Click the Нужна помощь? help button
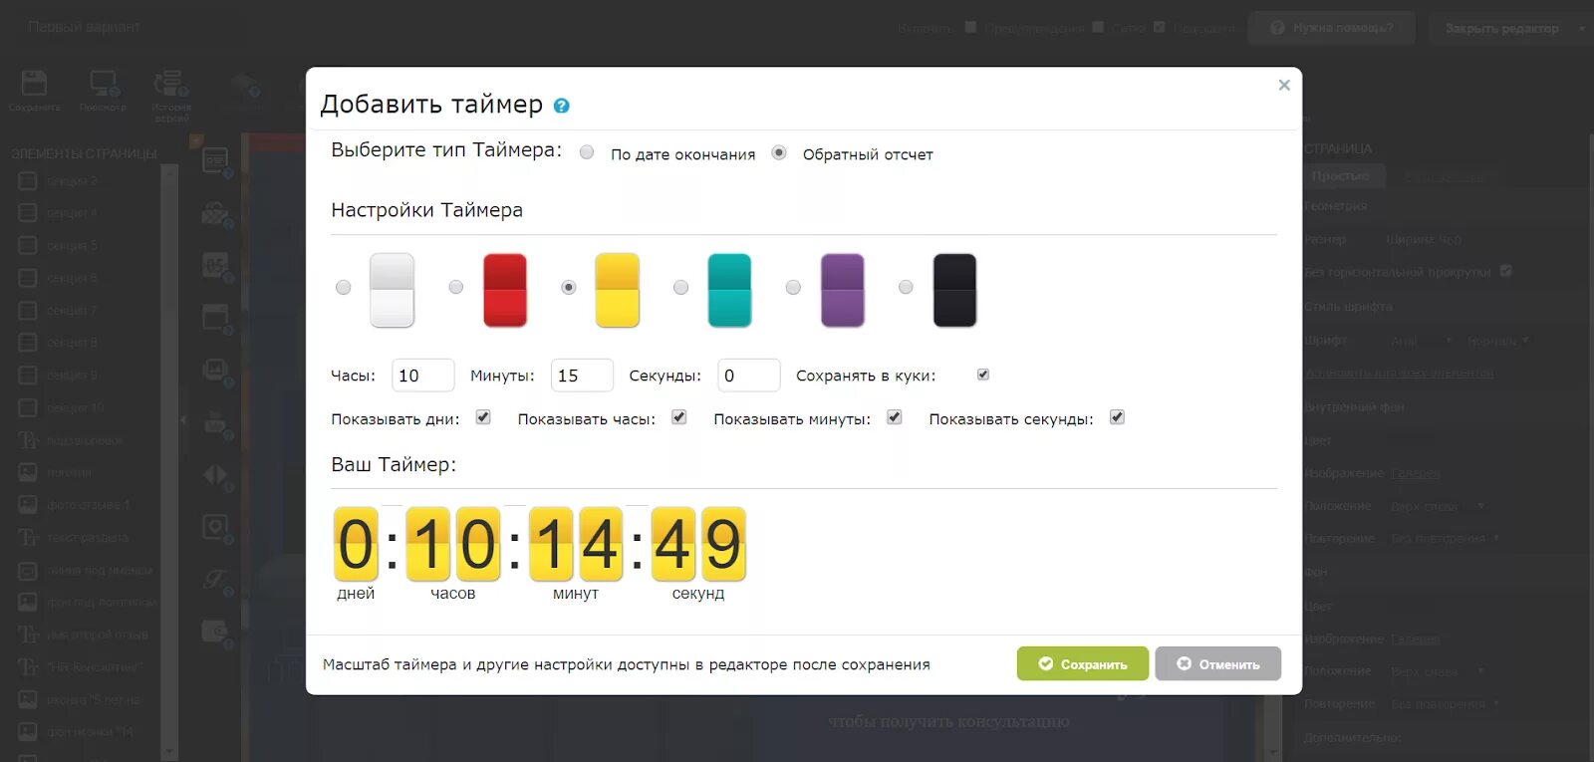The height and width of the screenshot is (762, 1594). 1332,28
